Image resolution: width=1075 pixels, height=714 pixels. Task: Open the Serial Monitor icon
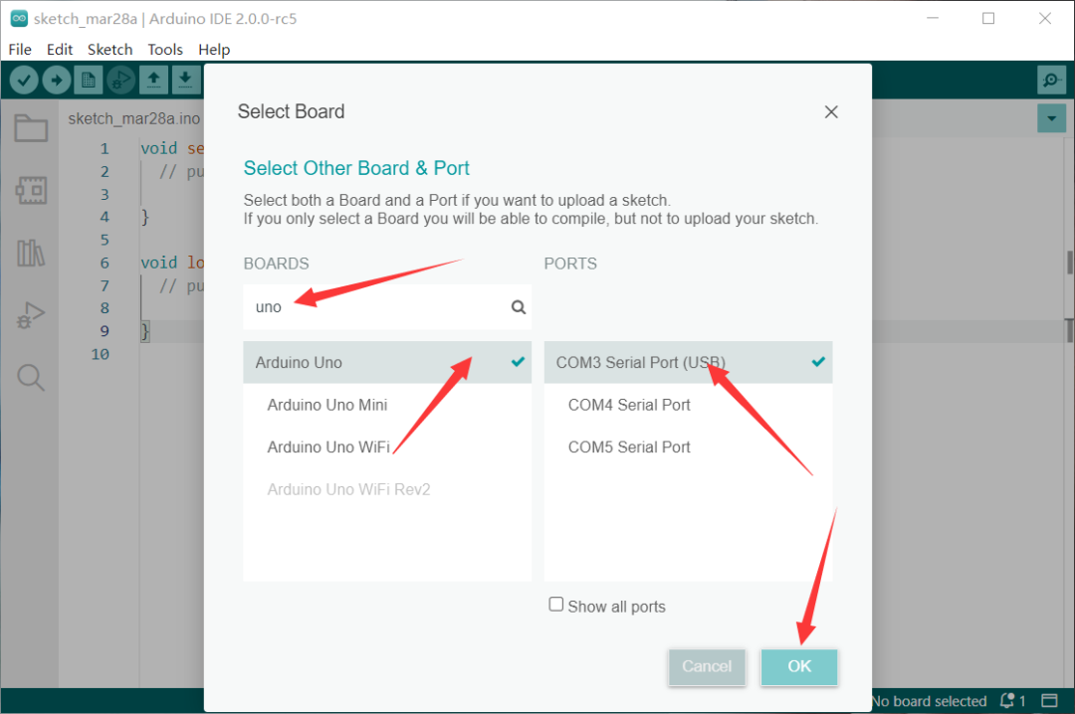click(1051, 81)
